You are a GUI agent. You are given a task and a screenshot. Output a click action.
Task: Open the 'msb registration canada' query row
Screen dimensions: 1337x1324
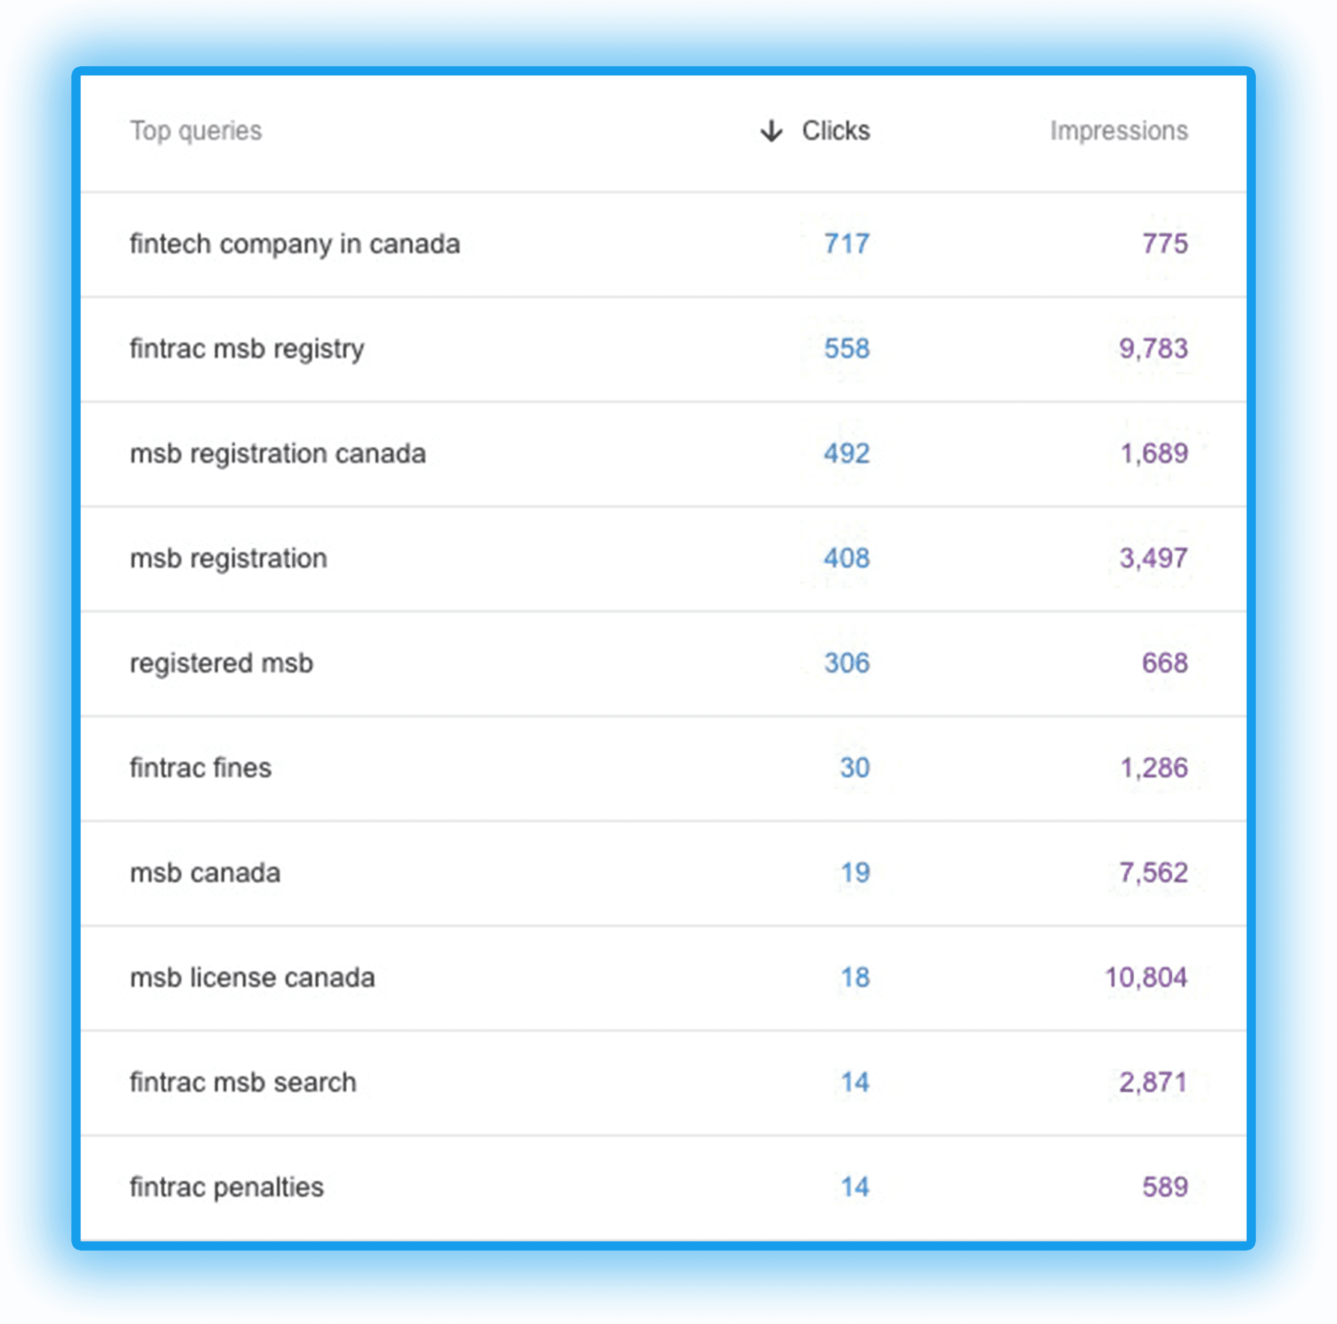tap(277, 454)
